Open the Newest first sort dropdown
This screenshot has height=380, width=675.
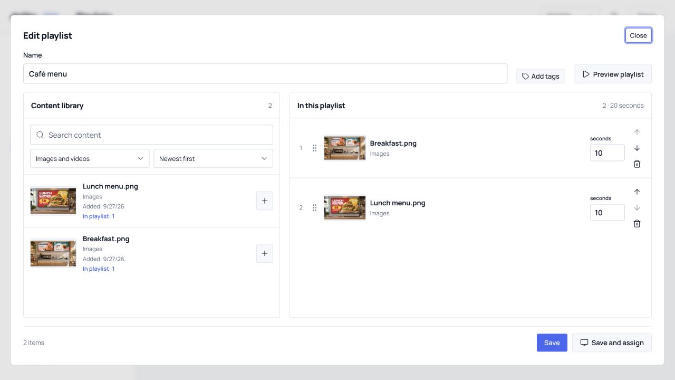(x=214, y=159)
